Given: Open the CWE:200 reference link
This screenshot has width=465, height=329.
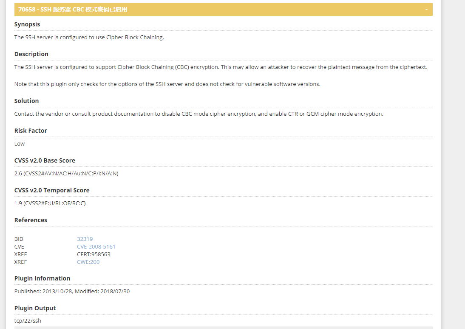Looking at the screenshot, I should click(88, 262).
